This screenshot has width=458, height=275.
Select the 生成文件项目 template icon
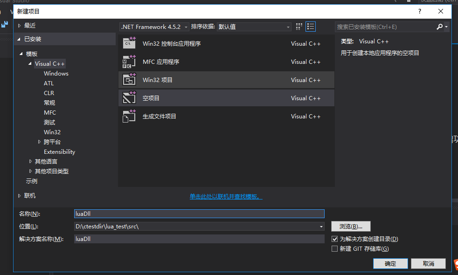tap(129, 116)
